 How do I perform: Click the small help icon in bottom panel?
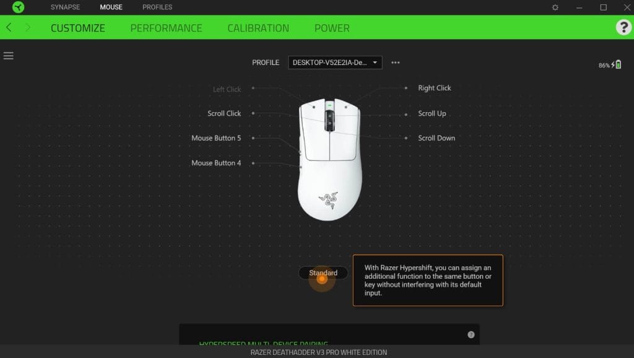click(x=471, y=334)
